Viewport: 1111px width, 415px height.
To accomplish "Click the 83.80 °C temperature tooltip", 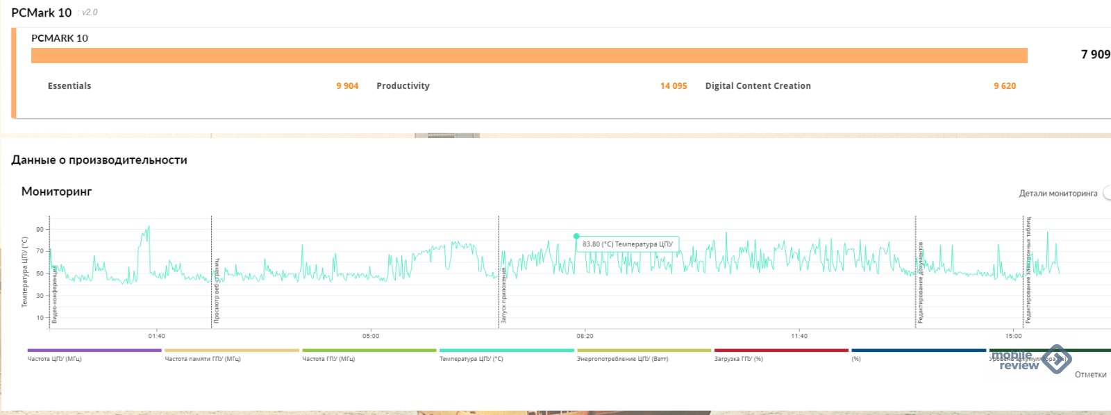I will [628, 244].
